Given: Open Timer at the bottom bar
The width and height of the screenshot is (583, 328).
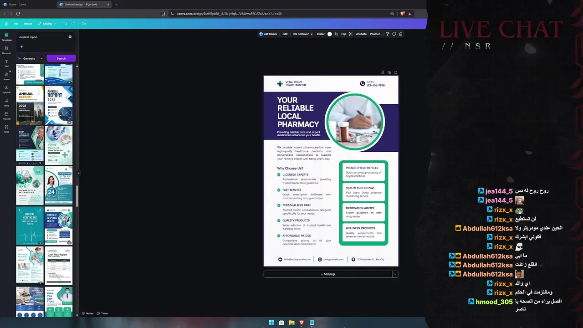Looking at the screenshot, I should pyautogui.click(x=102, y=313).
